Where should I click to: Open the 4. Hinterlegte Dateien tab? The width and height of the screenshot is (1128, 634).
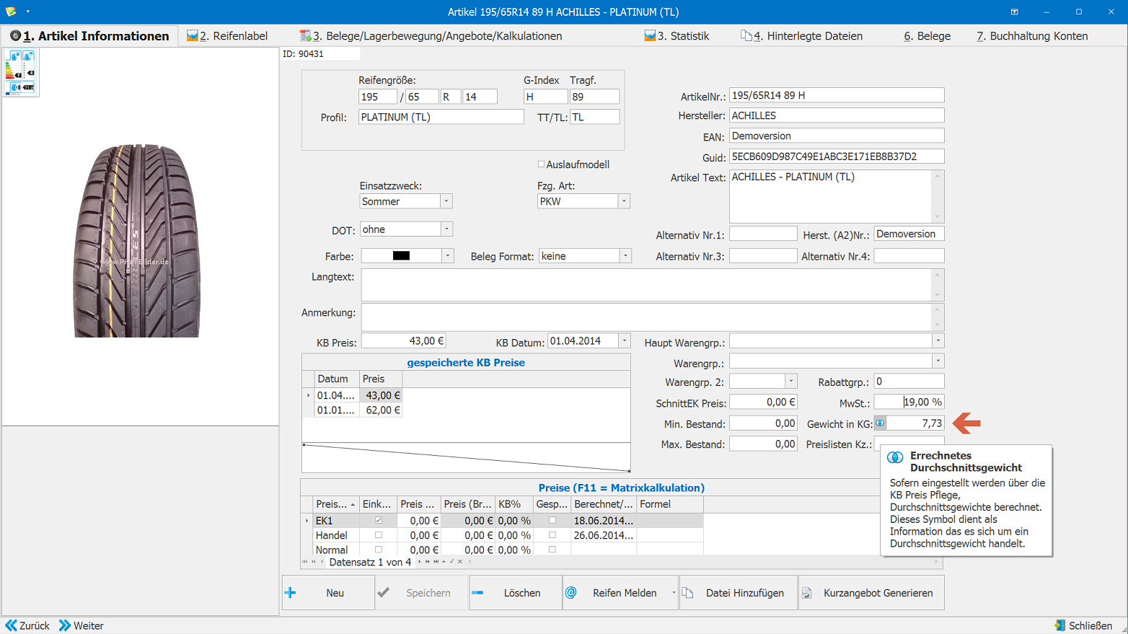pyautogui.click(x=801, y=36)
